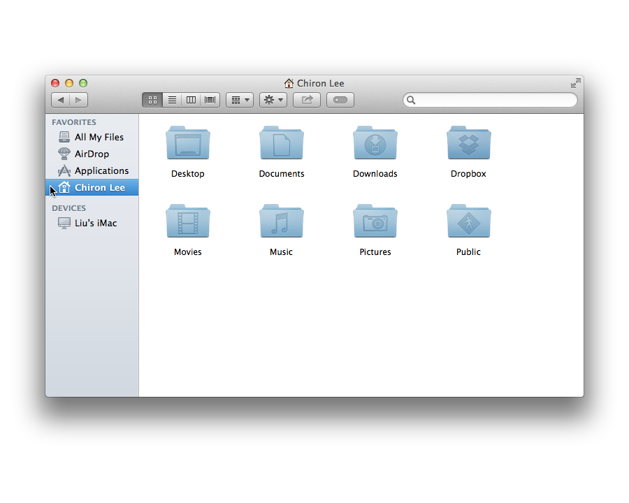Screen dimensions: 629x503
Task: Select Liu's iMac under Devices
Action: pos(96,224)
